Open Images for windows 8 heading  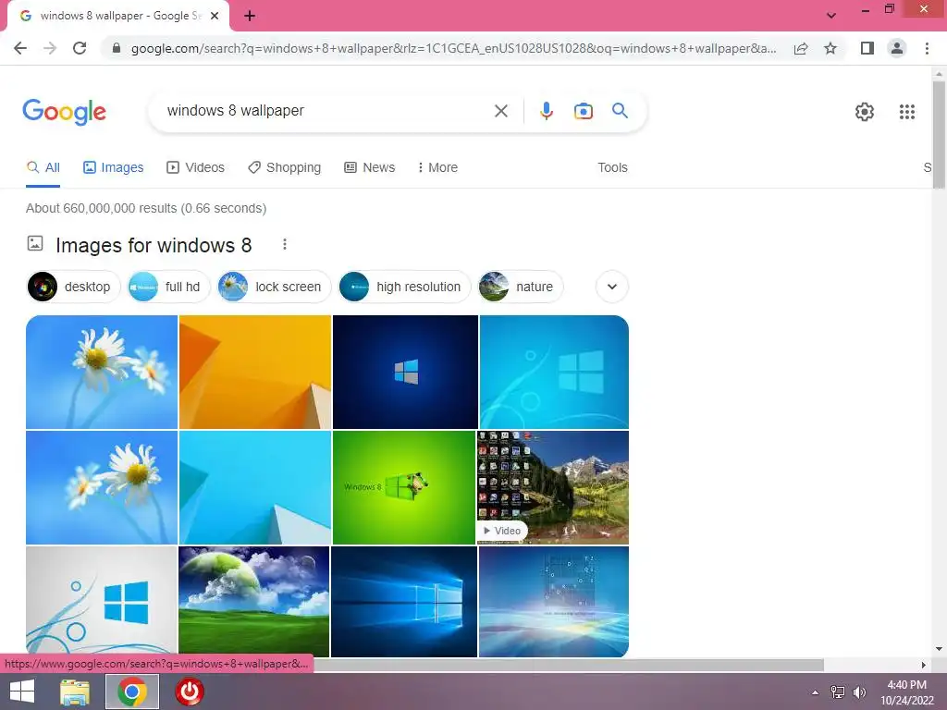click(154, 246)
